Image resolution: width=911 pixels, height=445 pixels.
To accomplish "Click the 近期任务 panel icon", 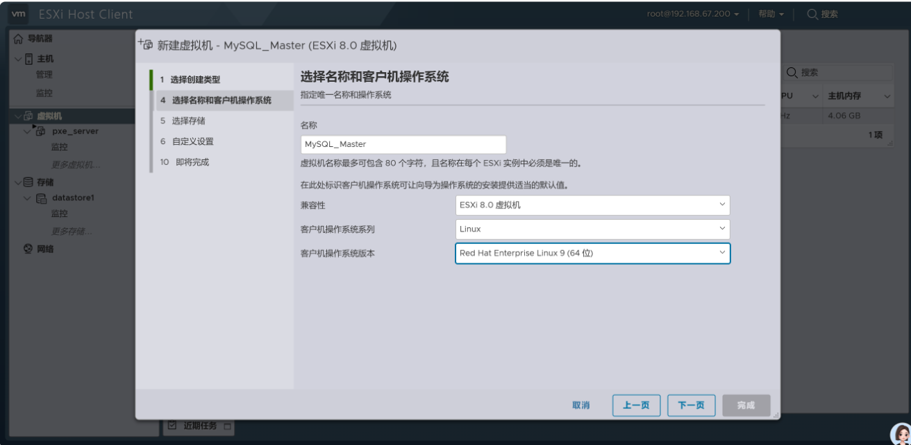I will pyautogui.click(x=174, y=426).
